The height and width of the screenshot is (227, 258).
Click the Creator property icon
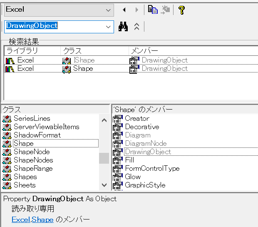(x=118, y=119)
